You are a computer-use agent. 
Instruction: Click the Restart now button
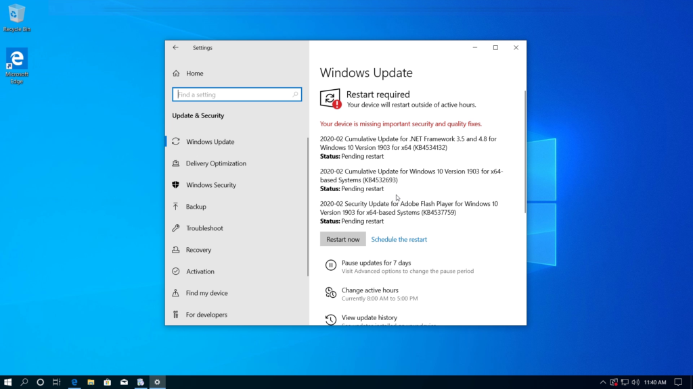[343, 239]
